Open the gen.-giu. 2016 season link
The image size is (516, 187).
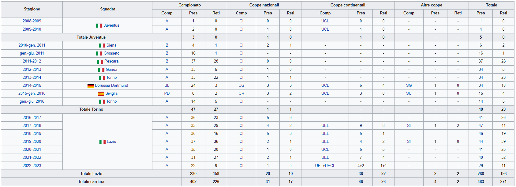point(32,101)
